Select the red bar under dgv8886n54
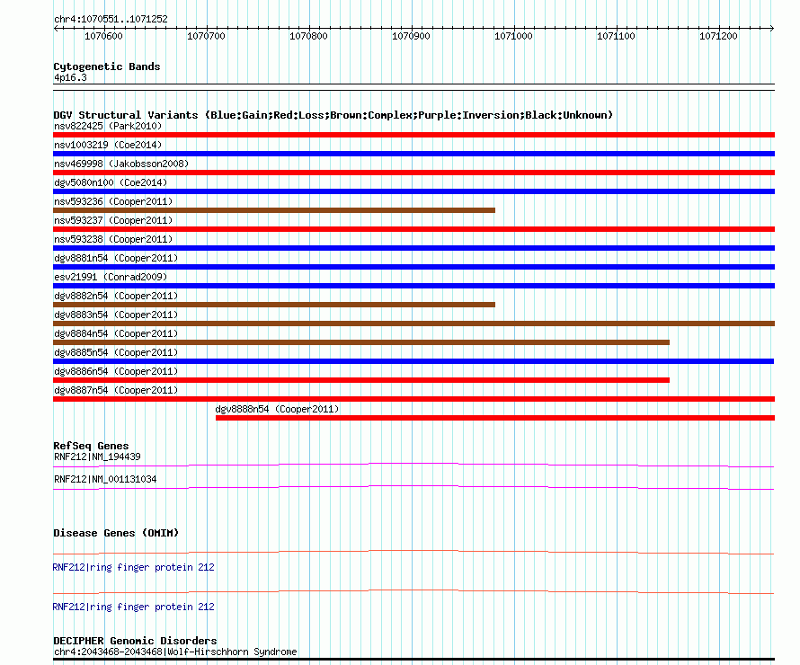Viewport: 800px width, 665px height. pos(361,380)
